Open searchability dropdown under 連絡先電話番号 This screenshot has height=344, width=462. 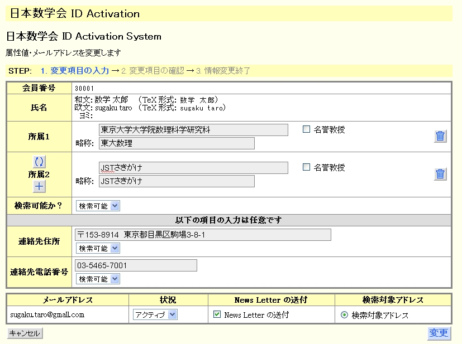98,279
